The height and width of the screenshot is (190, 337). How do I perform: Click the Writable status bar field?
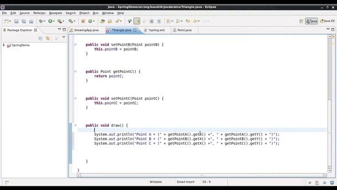(x=156, y=182)
